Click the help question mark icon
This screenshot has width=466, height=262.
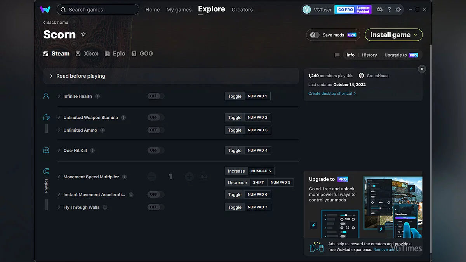pos(389,9)
